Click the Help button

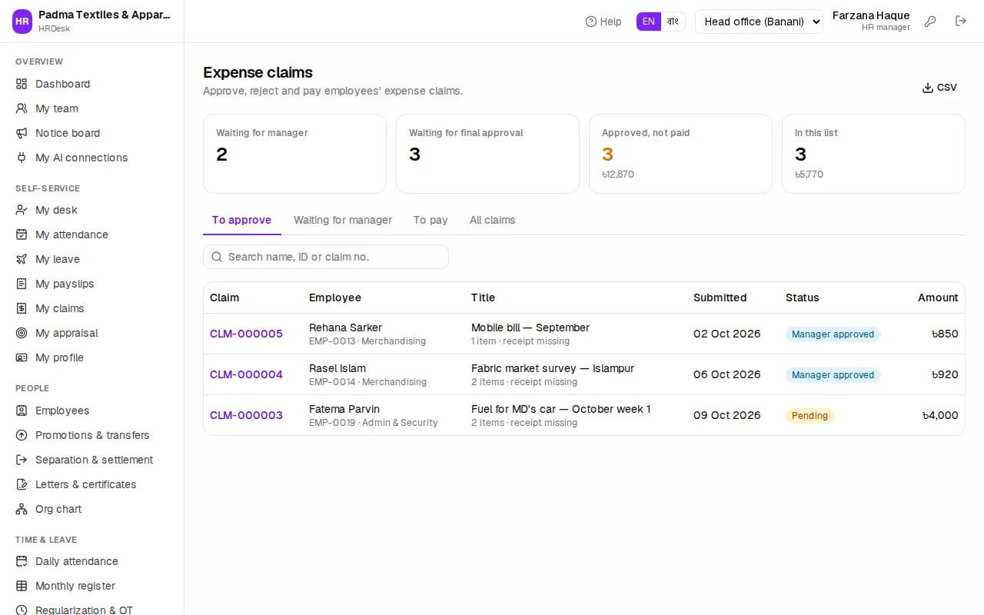point(603,22)
